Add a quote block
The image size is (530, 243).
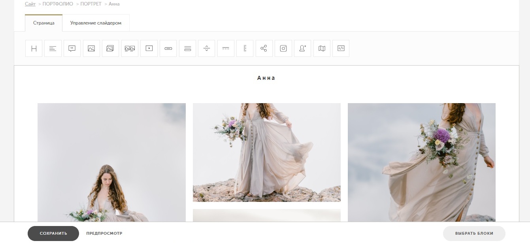click(72, 49)
